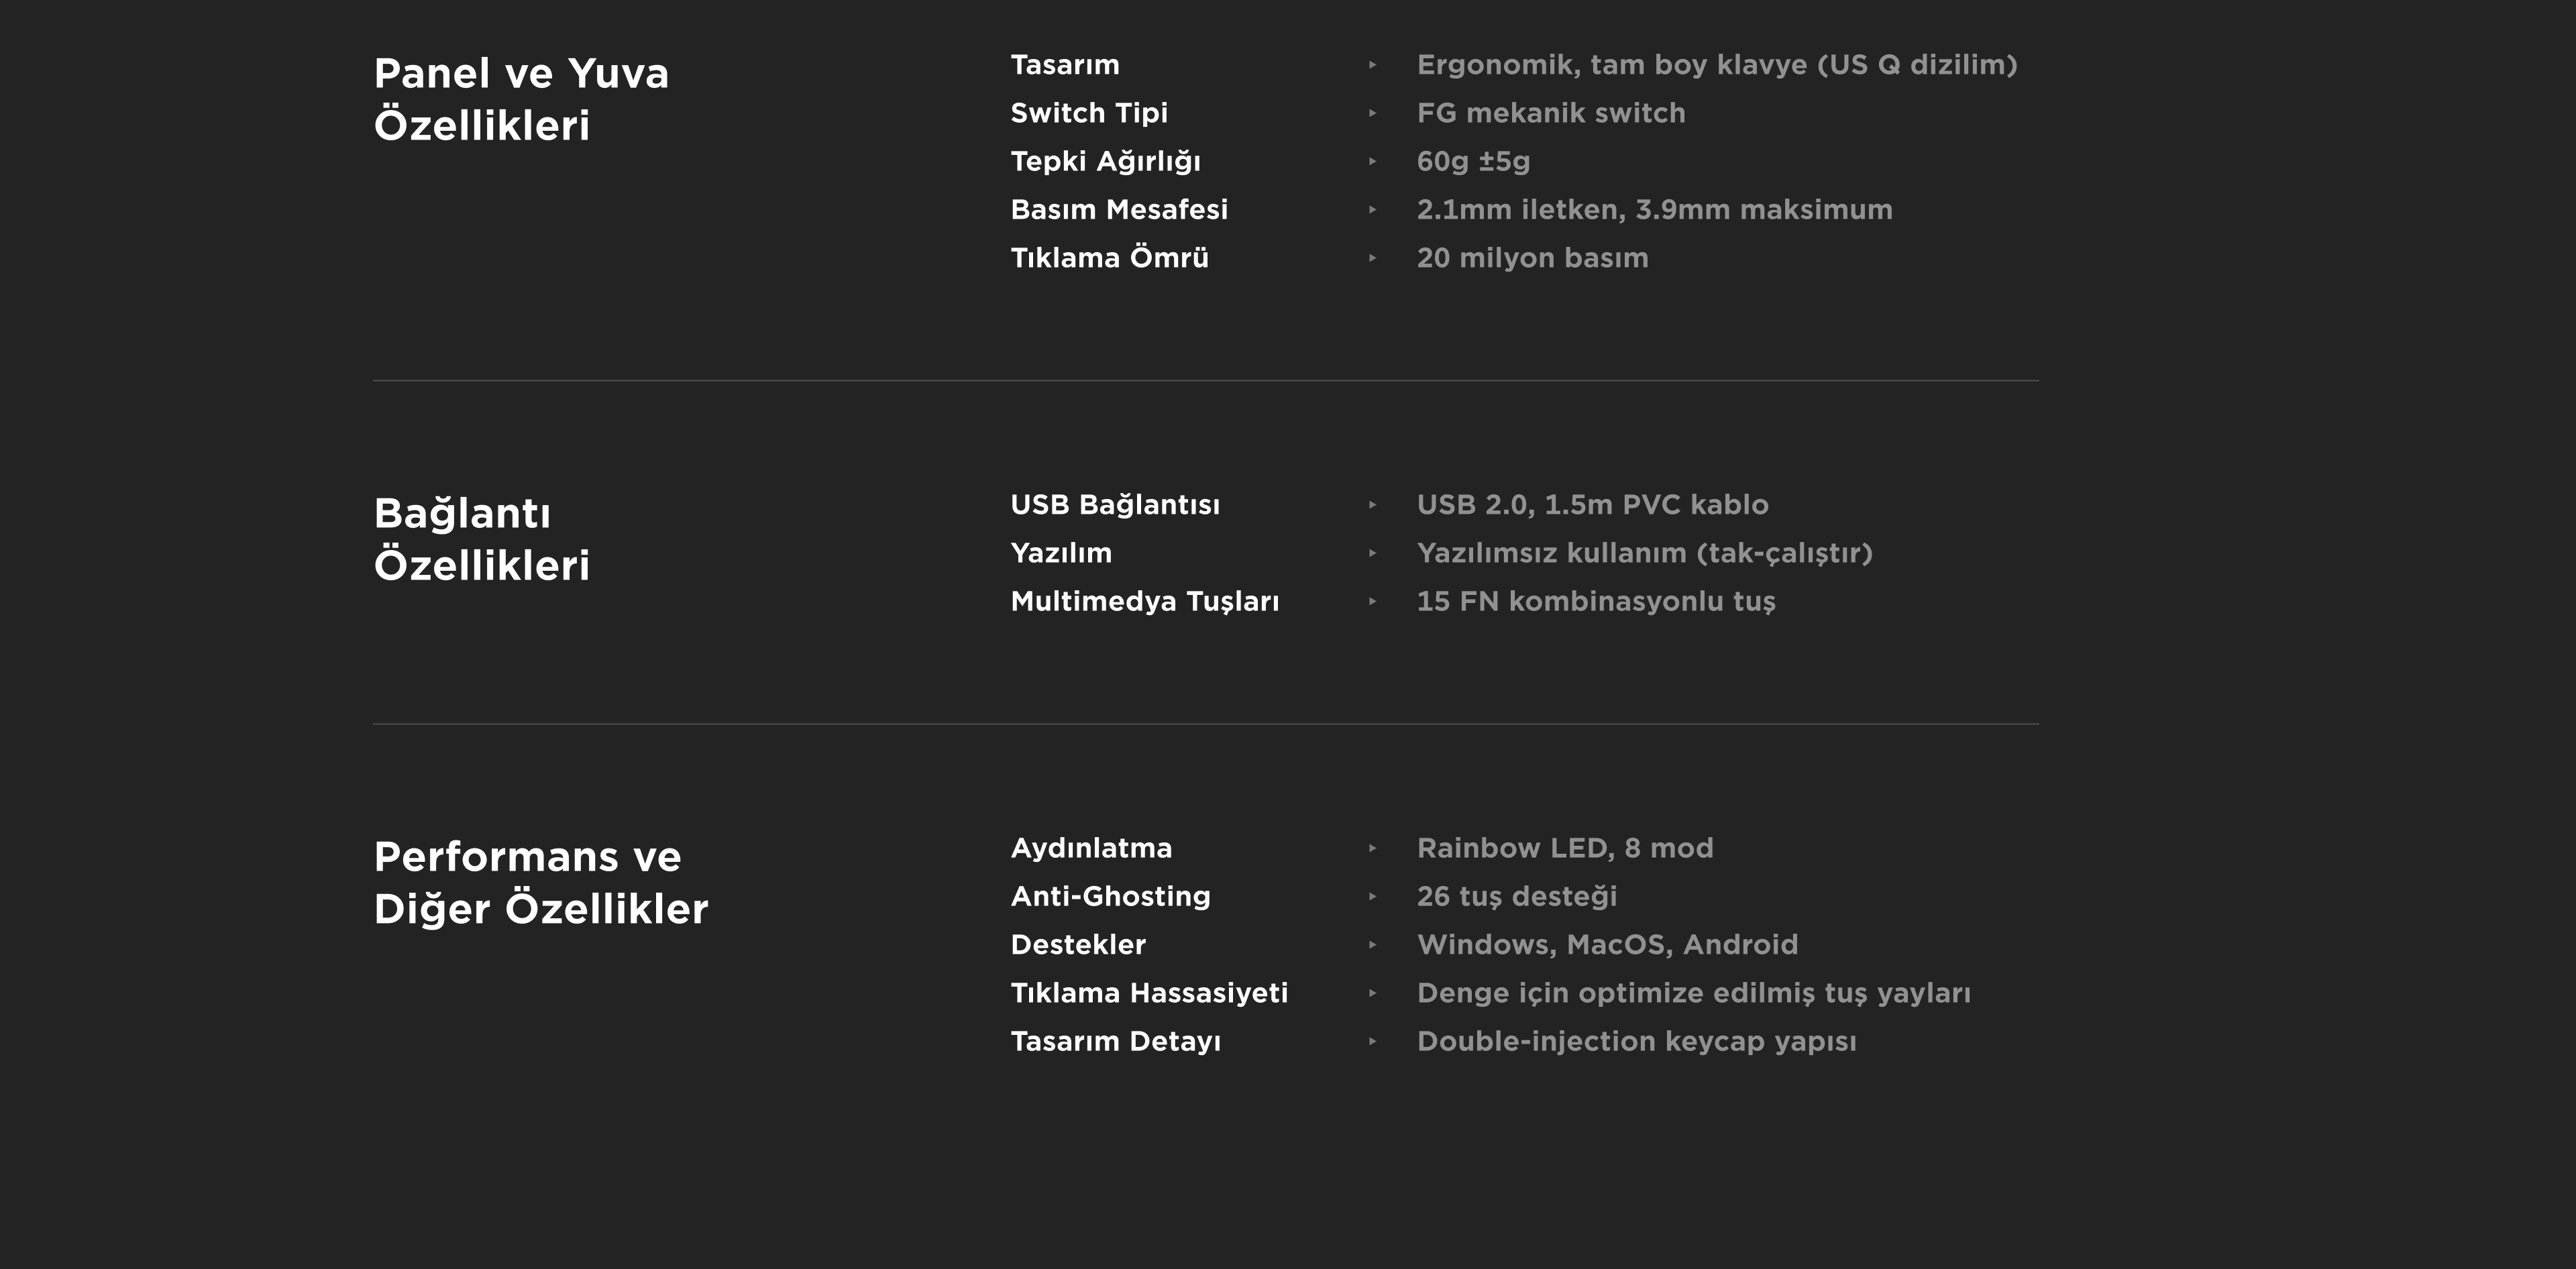
Task: Select the Bağlantı Özellikleri section heading
Action: point(481,539)
